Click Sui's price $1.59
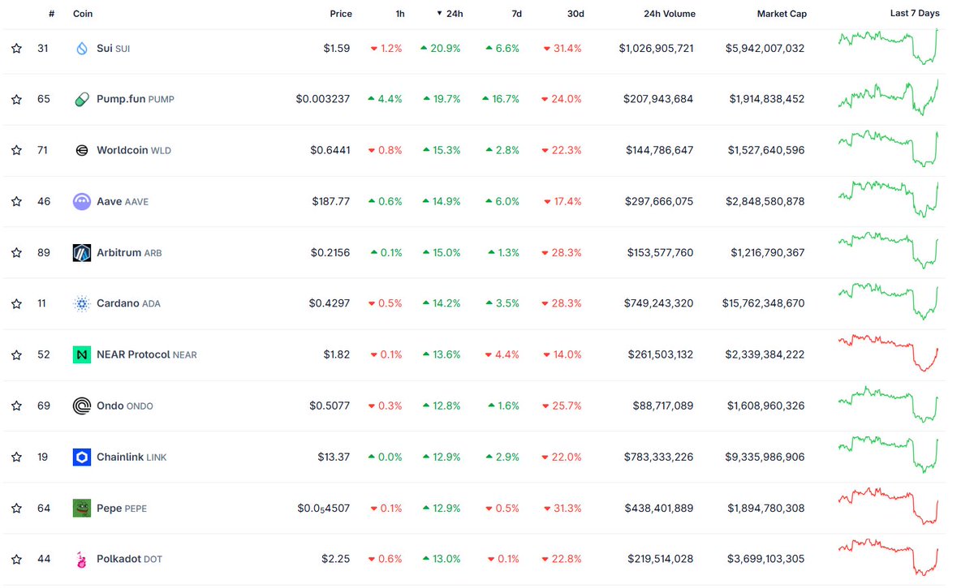The height and width of the screenshot is (588, 974). pyautogui.click(x=337, y=49)
